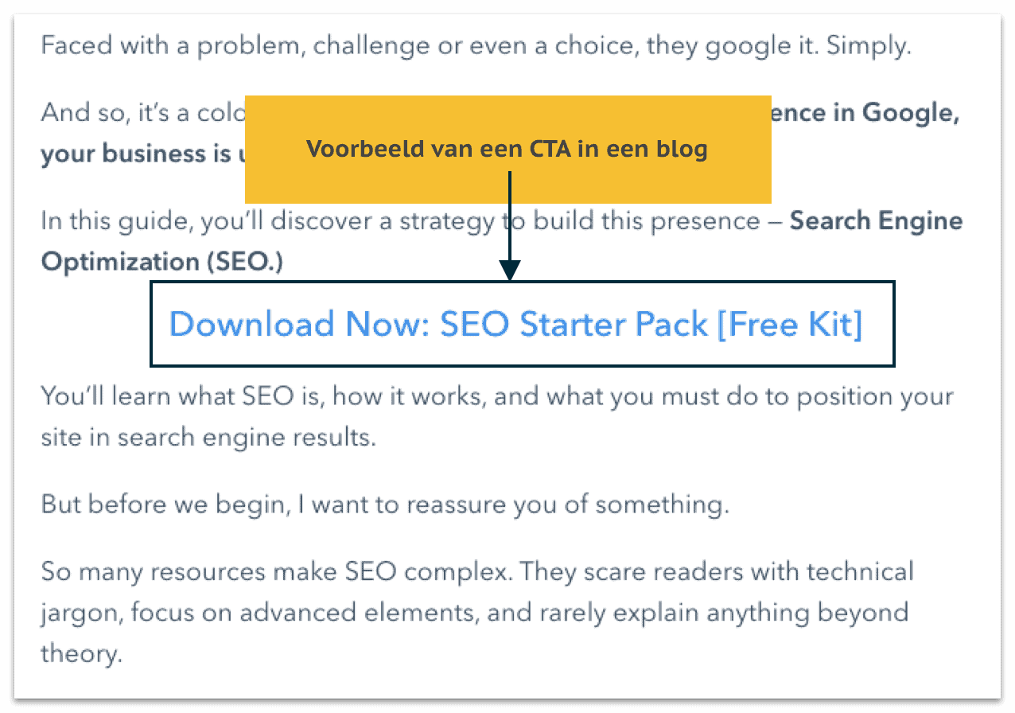Viewport: 1015px width, 713px height.
Task: Click the line So many resources make SEO complex
Action: pyautogui.click(x=477, y=571)
